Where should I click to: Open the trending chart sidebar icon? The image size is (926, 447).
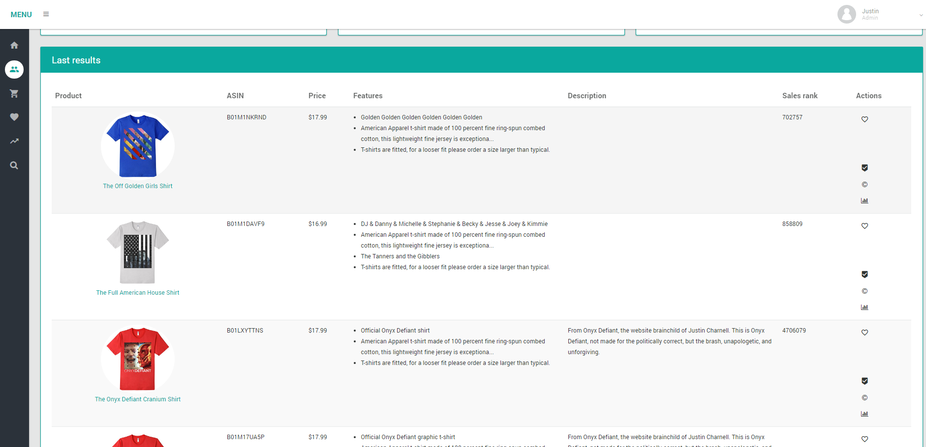(x=14, y=141)
